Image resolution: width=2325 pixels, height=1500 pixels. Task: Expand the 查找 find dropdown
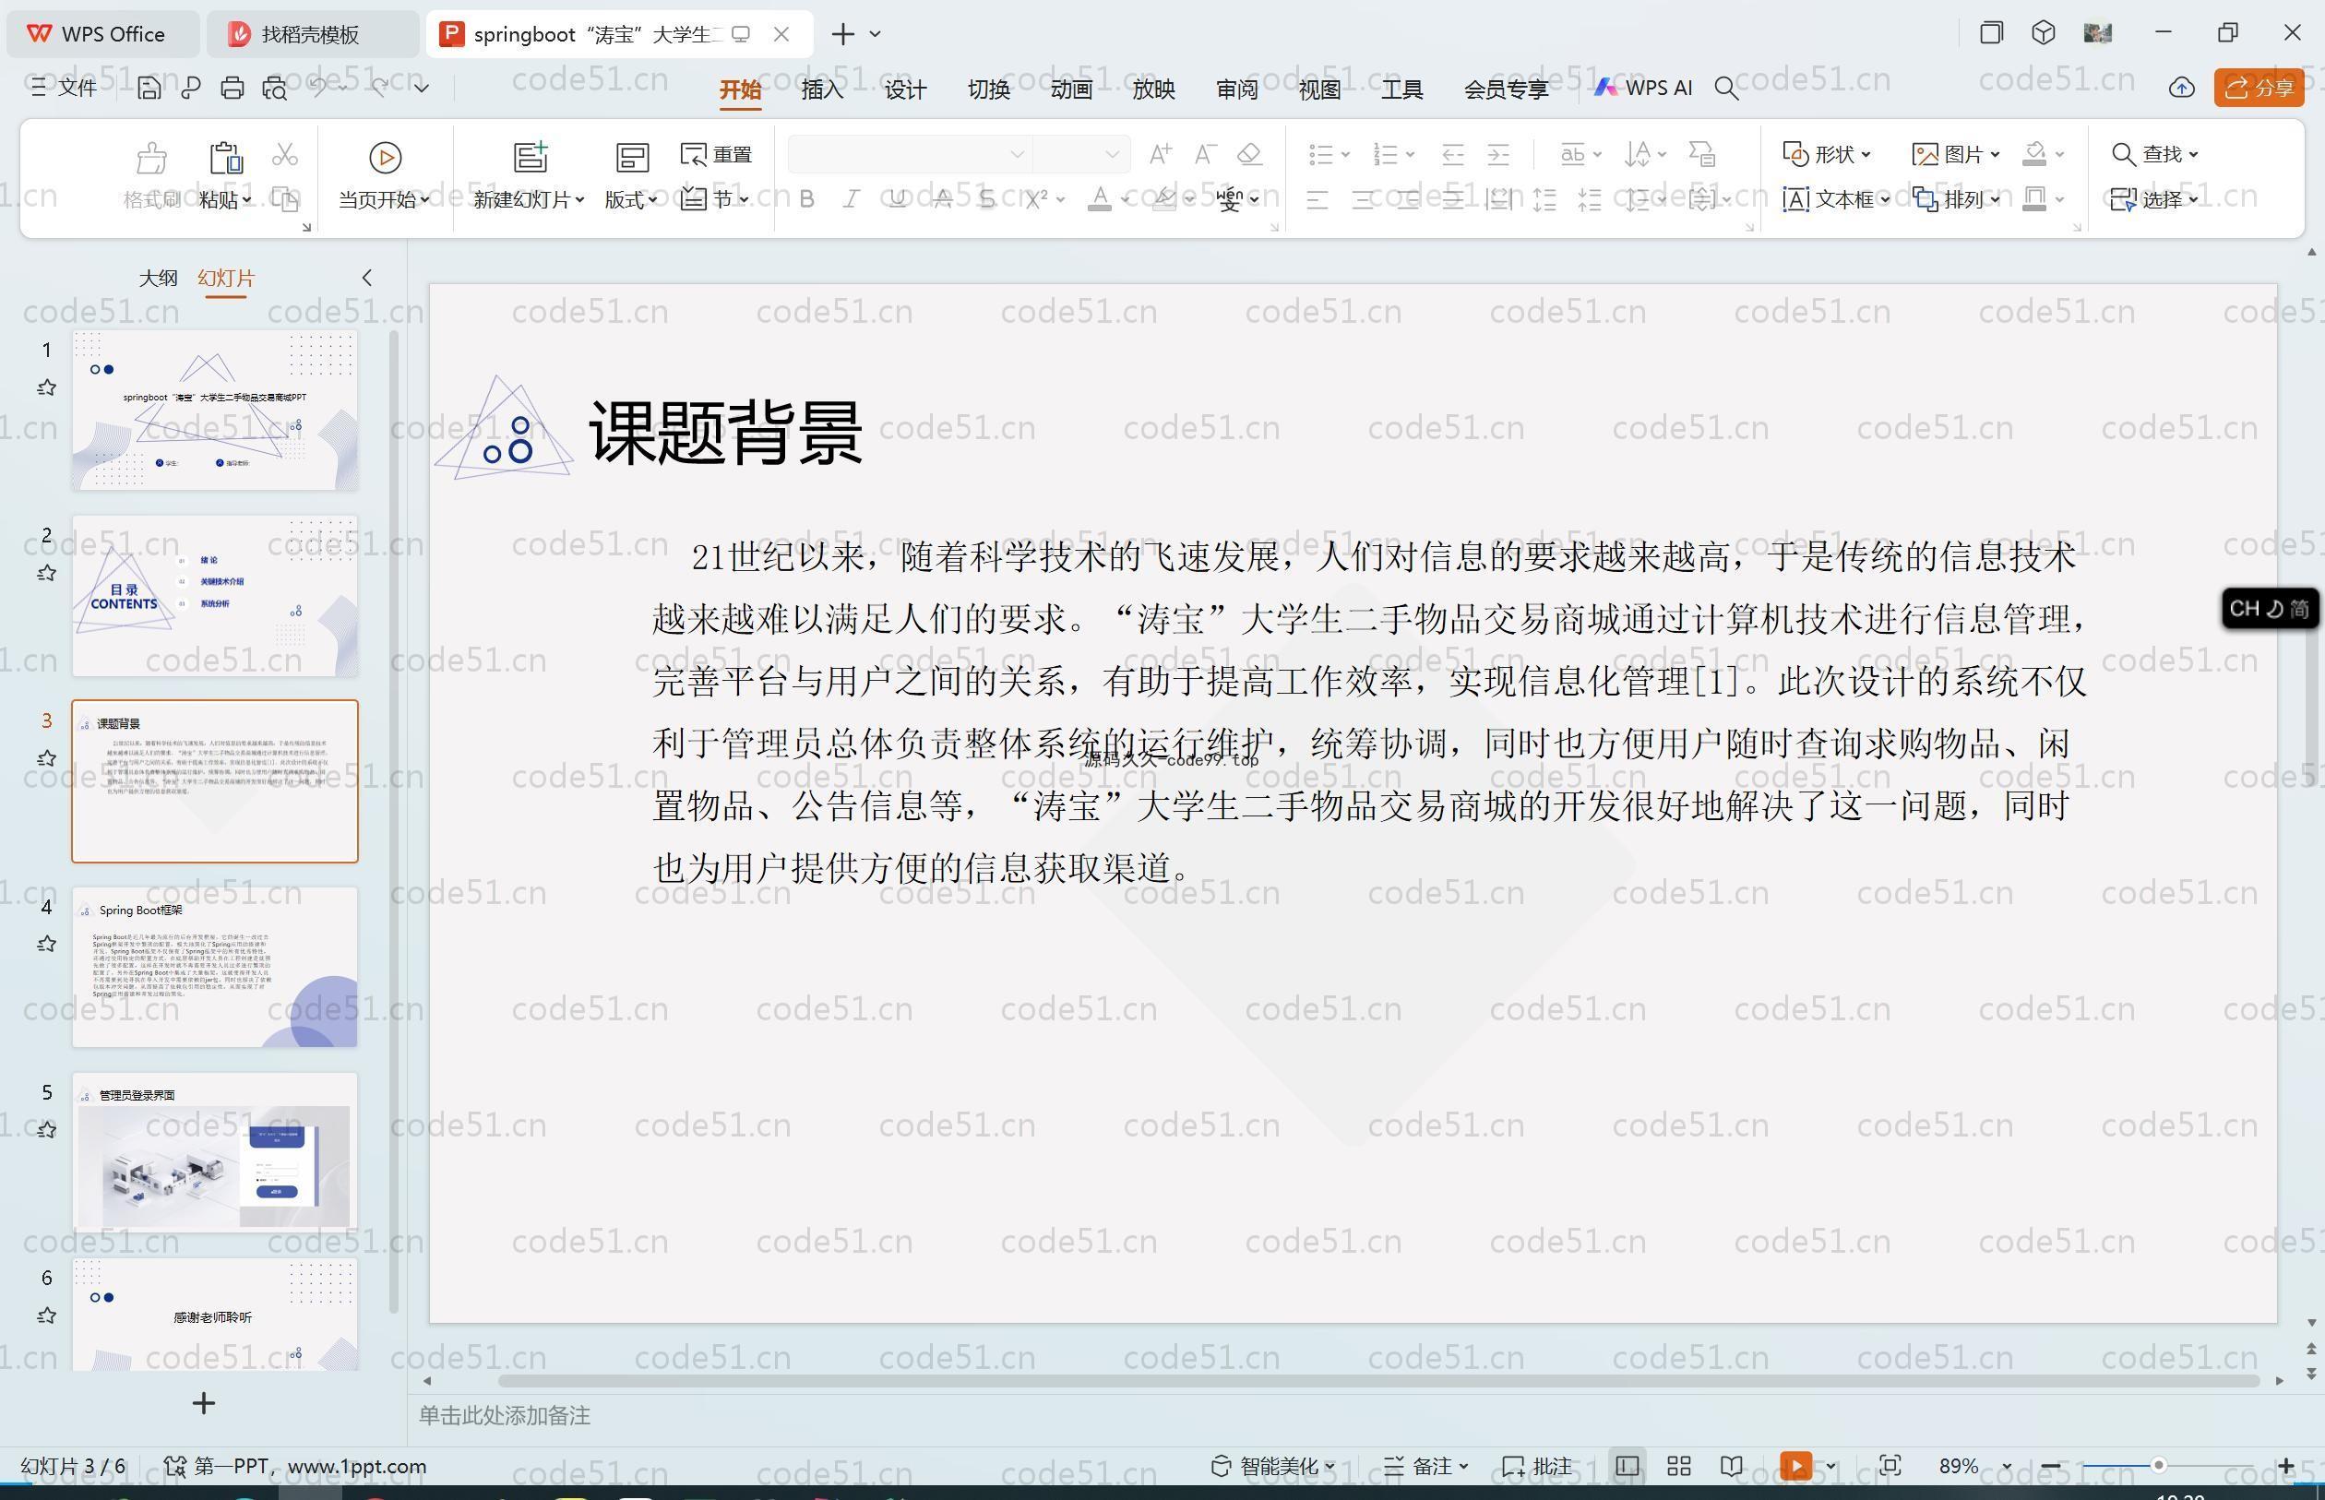point(2192,154)
